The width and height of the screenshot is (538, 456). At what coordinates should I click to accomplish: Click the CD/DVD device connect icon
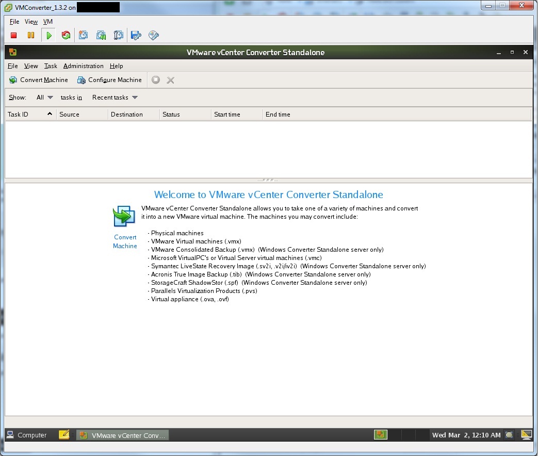click(x=153, y=35)
